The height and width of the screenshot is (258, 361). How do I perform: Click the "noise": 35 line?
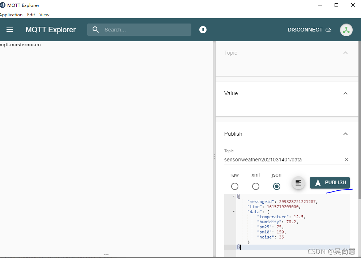[270, 237]
